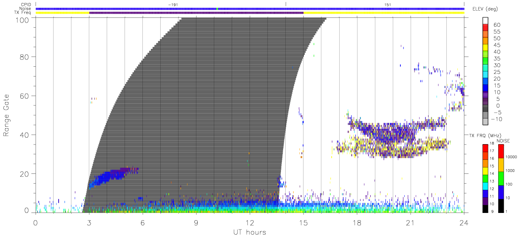Click the '60' range gate tick label
Viewport: 522px width, 241px height.
(x=24, y=96)
